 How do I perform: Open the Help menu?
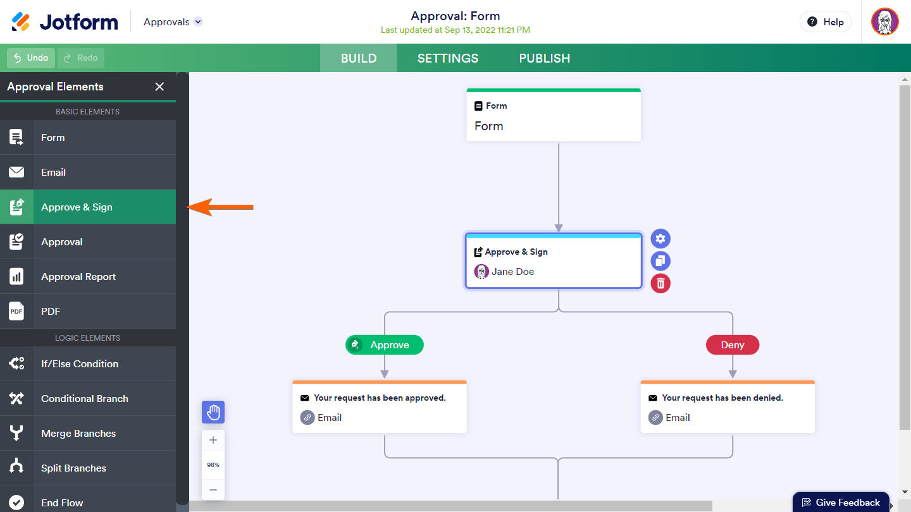click(826, 22)
